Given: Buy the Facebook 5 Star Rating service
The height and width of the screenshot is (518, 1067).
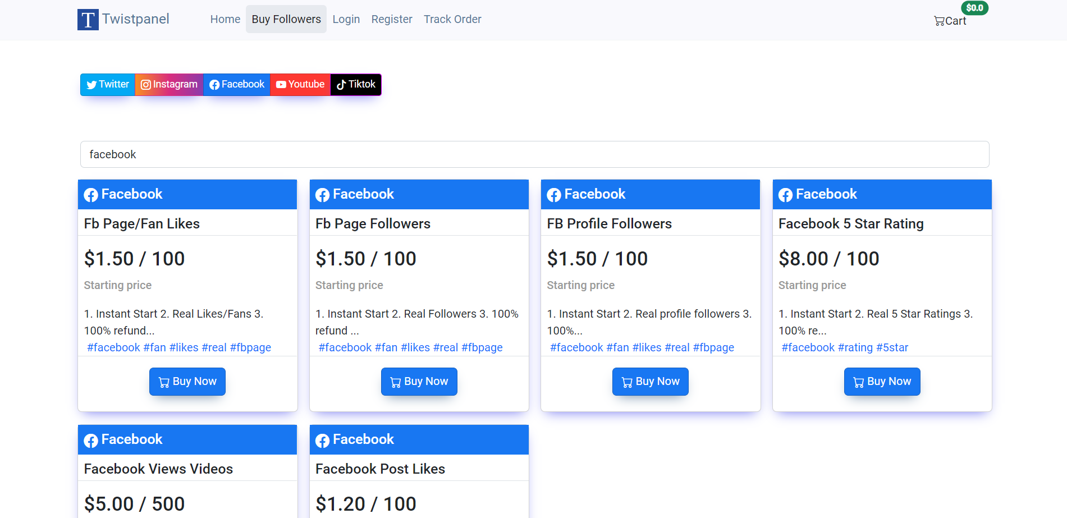Looking at the screenshot, I should click(882, 381).
